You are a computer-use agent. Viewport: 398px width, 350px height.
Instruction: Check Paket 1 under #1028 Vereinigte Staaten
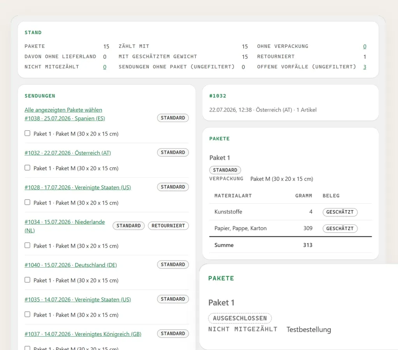[x=28, y=203]
